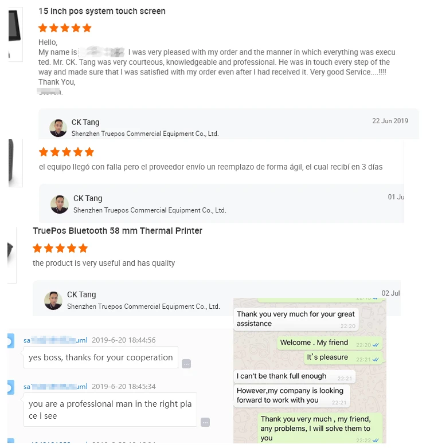Click chat avatar beside the 18:44:56 message

click(x=10, y=342)
